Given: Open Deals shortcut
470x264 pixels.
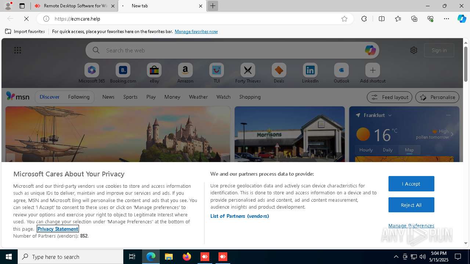Looking at the screenshot, I should pos(279,73).
